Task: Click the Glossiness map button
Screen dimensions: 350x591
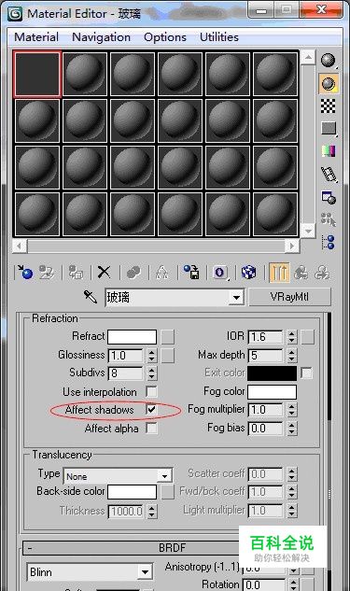Action: [168, 355]
